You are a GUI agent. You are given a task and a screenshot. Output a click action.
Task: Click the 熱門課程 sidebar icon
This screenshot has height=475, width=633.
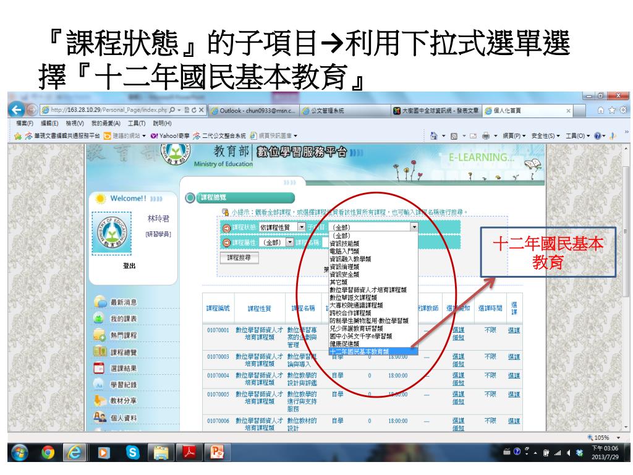coord(100,335)
